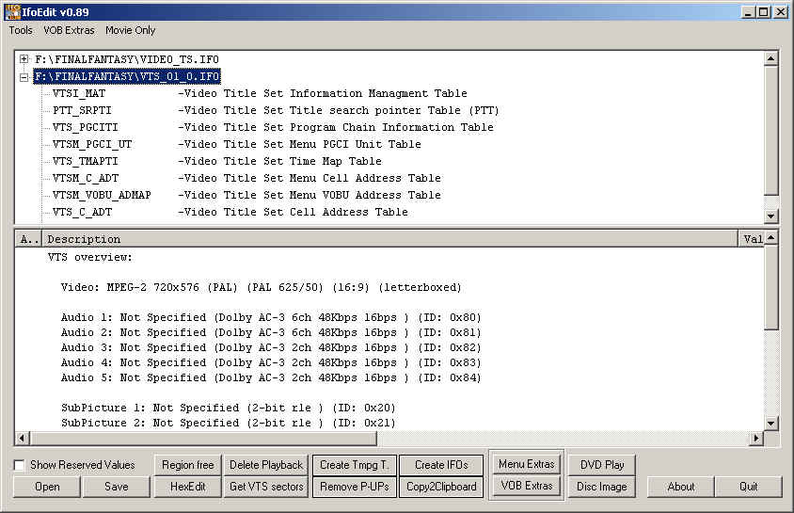
Task: Click the 'Audio 3' line with ID 0x82
Action: [270, 348]
